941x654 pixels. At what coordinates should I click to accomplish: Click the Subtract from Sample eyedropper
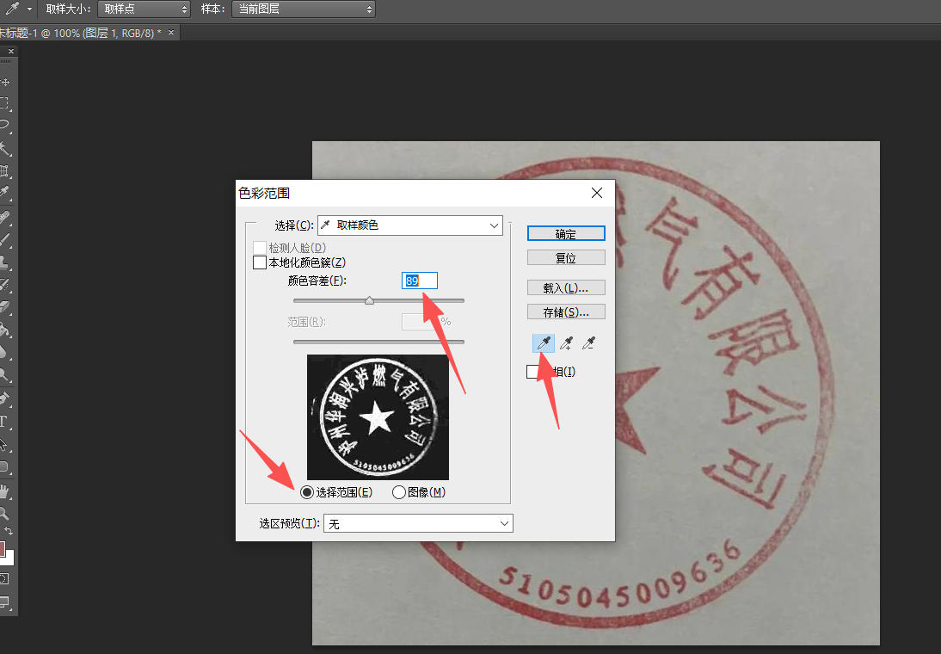(589, 344)
